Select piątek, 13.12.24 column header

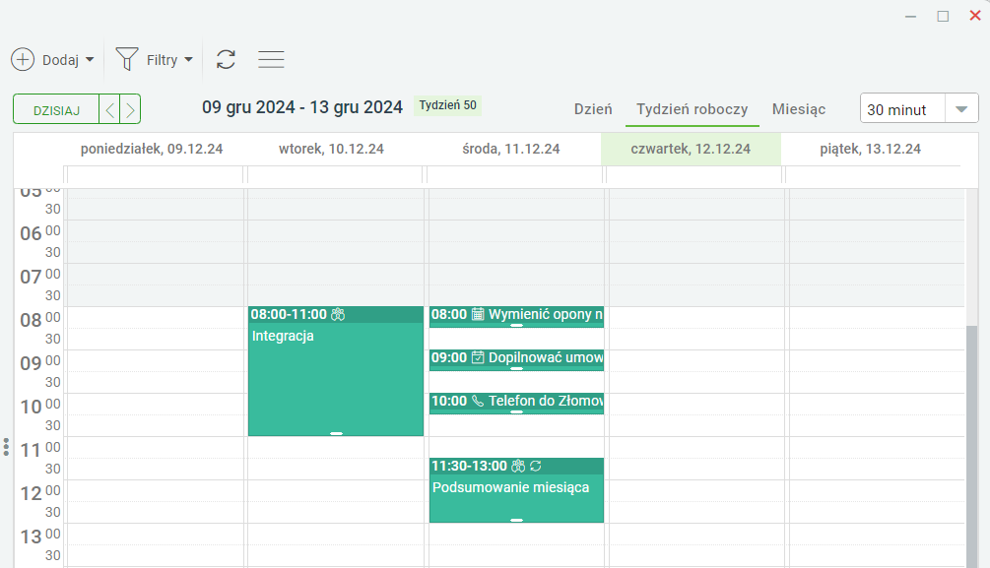point(870,149)
